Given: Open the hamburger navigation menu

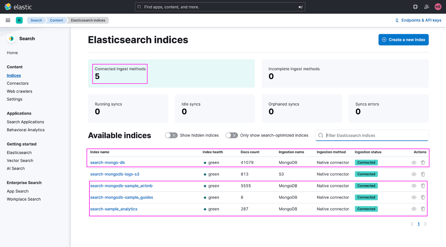Looking at the screenshot, I should [8, 20].
